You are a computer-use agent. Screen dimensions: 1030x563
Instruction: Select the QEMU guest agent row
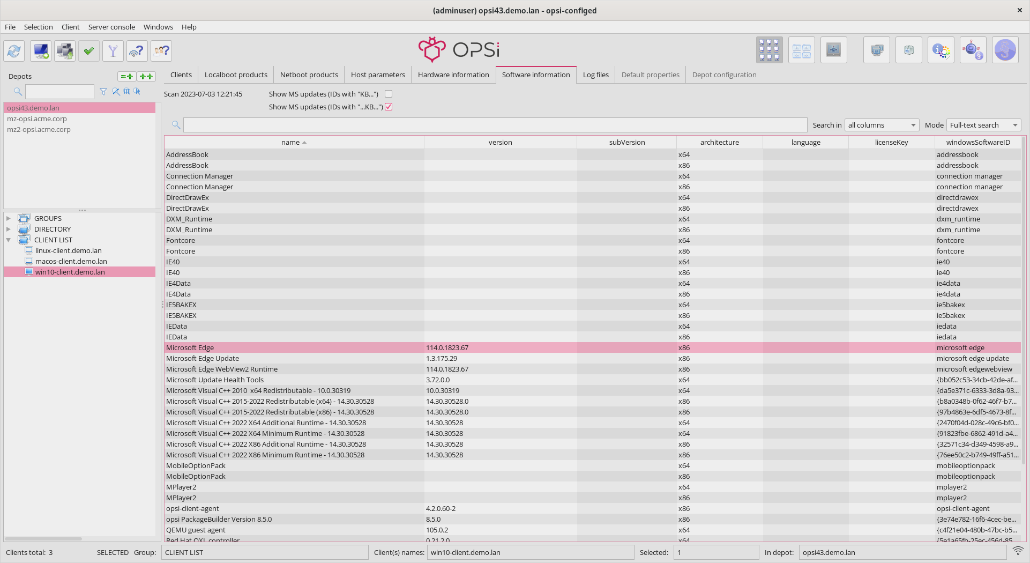coord(593,530)
